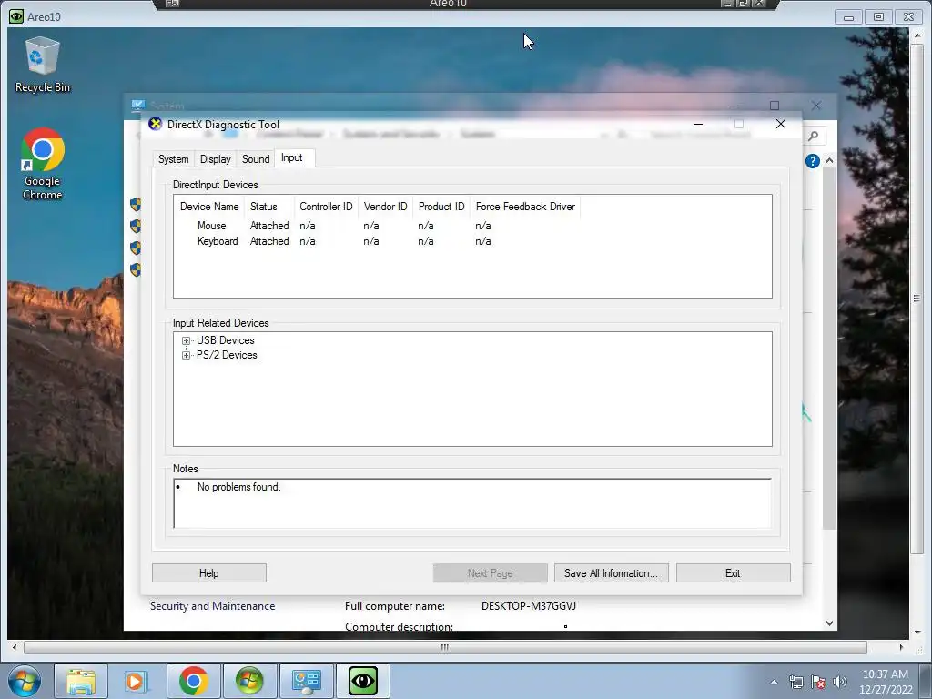This screenshot has height=699, width=932.
Task: Open the Windows Start orb
Action: [x=25, y=681]
